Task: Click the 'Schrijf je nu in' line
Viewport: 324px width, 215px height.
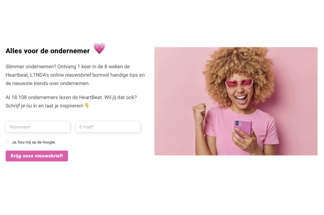Action: point(44,106)
